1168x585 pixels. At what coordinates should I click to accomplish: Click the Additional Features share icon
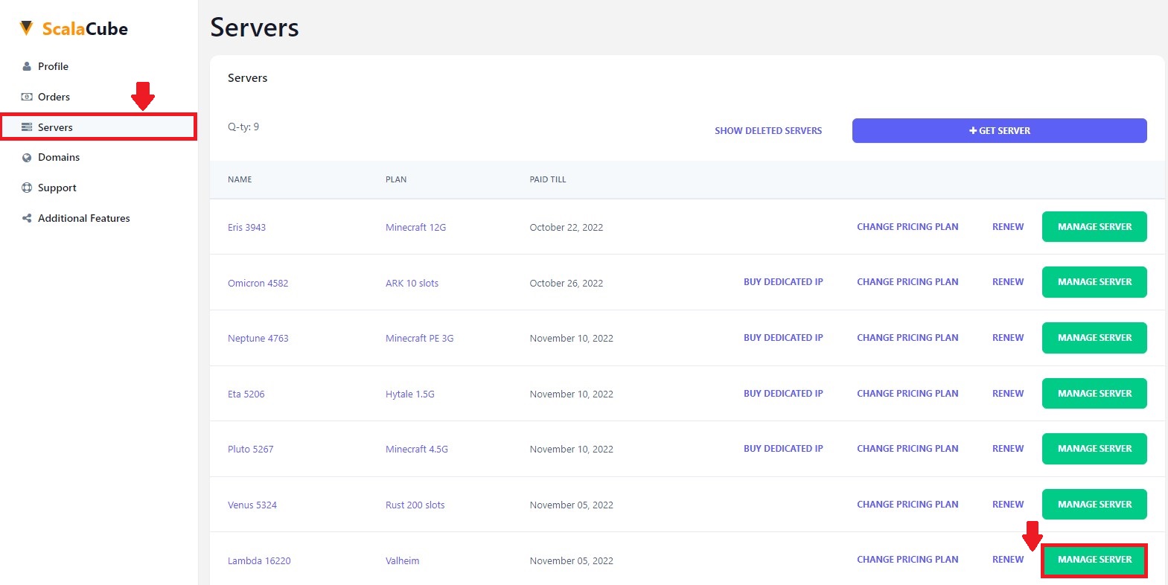pyautogui.click(x=27, y=218)
